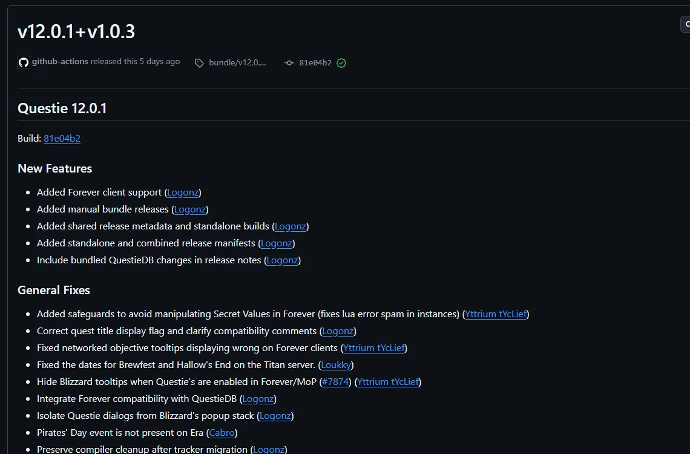Open Logonz link for combined release manifests
Viewport: 690px width, 454px height.
[x=277, y=243]
